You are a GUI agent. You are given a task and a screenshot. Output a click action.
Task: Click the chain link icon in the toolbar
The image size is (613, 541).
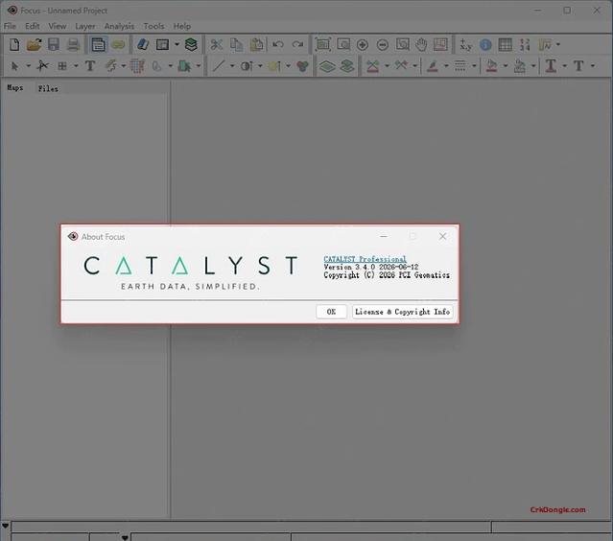tap(118, 44)
